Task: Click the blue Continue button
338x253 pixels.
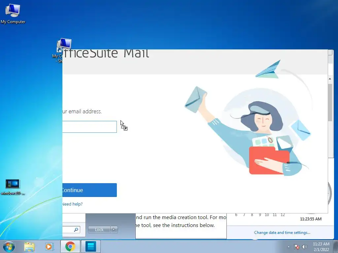Action: [x=89, y=190]
